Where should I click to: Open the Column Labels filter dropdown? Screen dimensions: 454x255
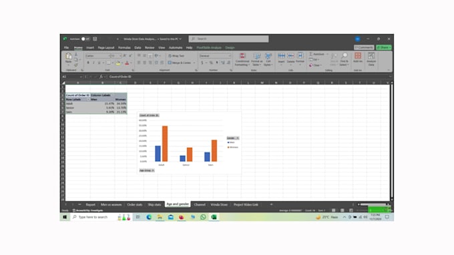[113, 95]
